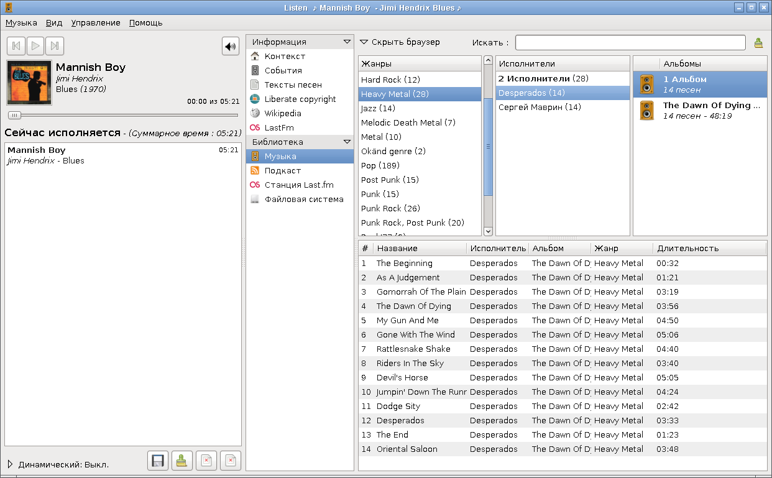Select the 1 Альбом entry
This screenshot has height=478, width=772.
(700, 85)
